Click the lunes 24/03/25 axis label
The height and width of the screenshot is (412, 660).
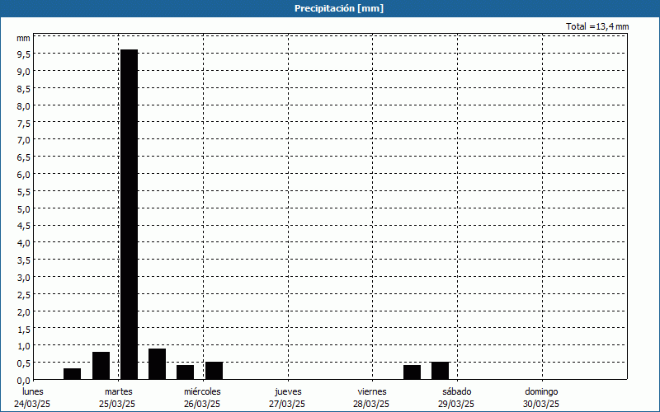coord(32,398)
